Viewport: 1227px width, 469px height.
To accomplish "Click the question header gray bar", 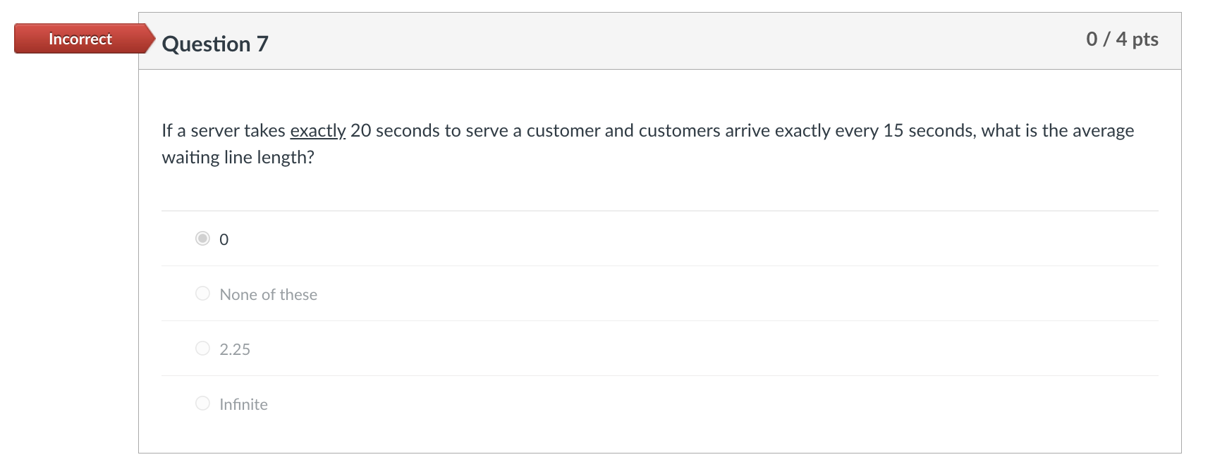I will (635, 42).
